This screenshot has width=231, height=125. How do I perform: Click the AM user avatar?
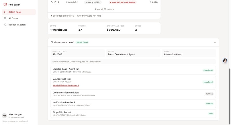point(4,116)
